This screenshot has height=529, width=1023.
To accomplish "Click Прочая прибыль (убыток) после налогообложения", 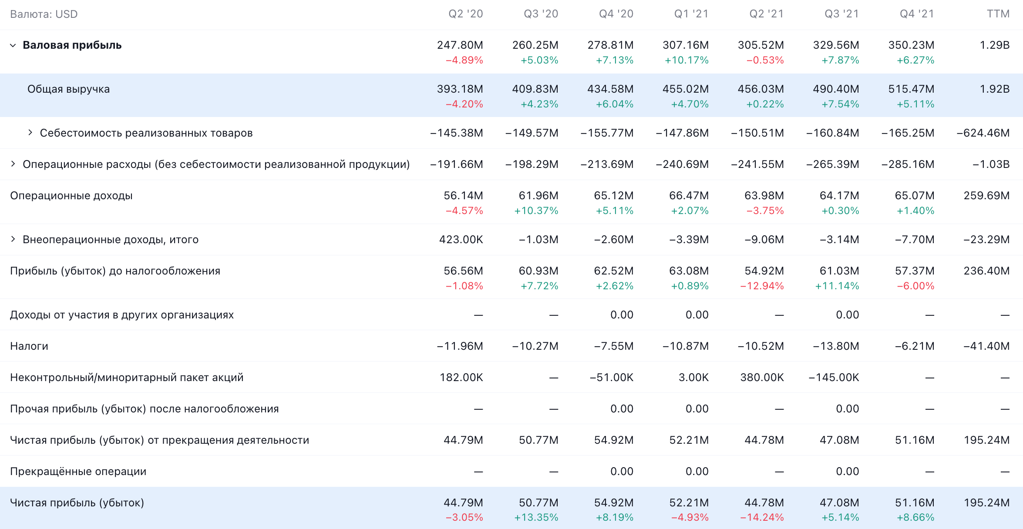I will tap(145, 409).
